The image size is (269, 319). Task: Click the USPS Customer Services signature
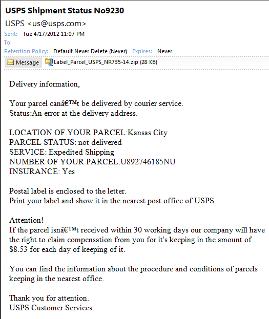[x=52, y=308]
